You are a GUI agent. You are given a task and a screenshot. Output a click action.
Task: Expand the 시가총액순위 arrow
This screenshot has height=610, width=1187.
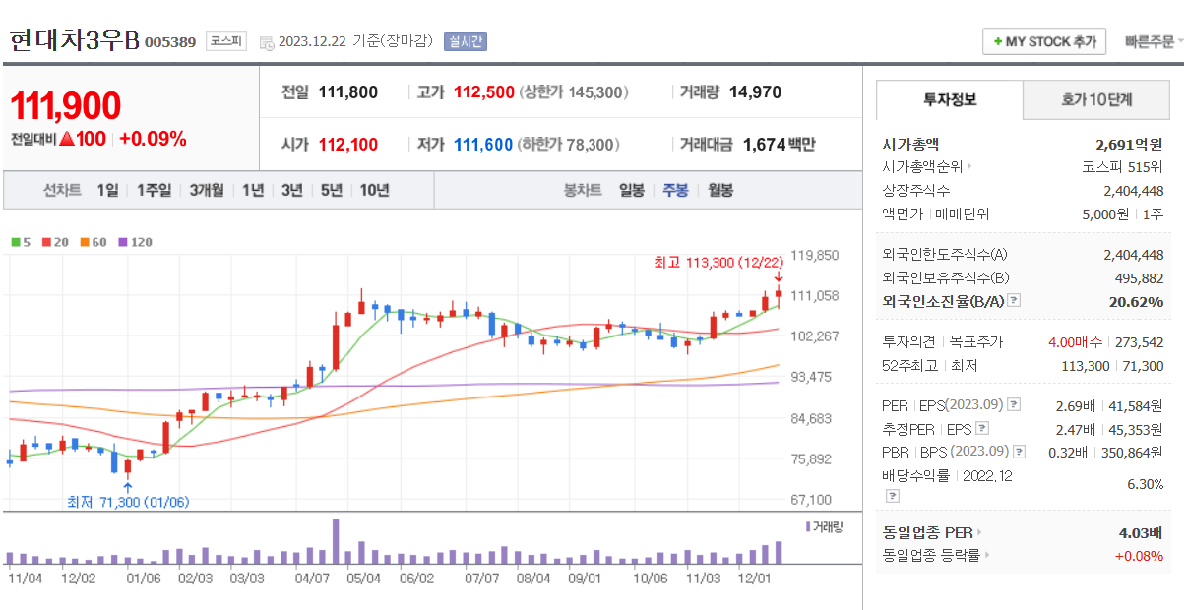point(969,167)
